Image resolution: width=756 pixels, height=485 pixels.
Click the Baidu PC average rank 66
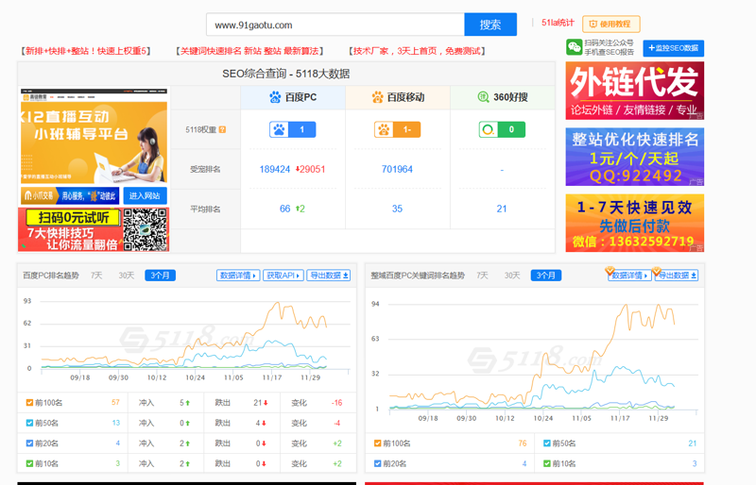[x=285, y=209]
